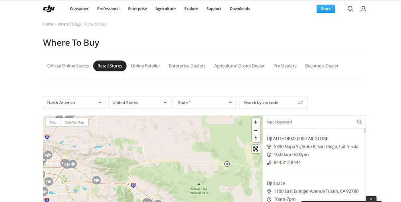
Task: Open the United States country dropdown
Action: [x=140, y=103]
